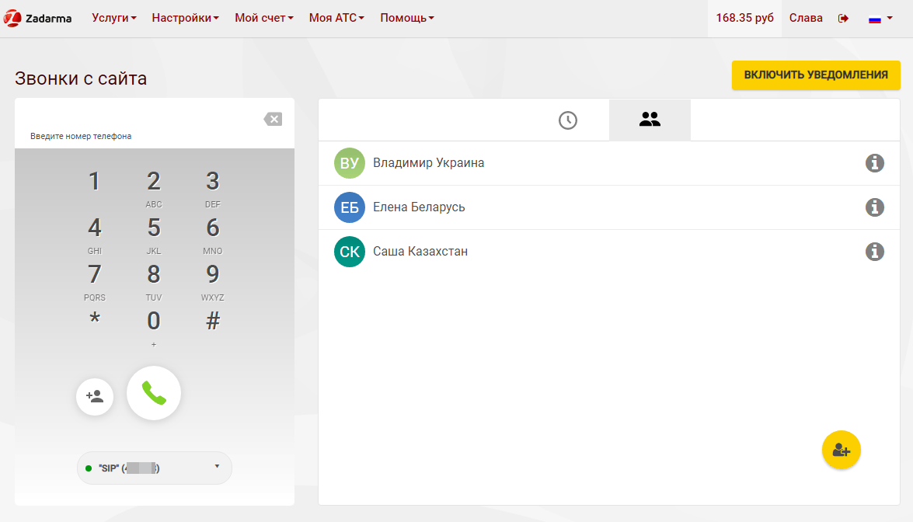Click the add contact icon beside call button
Viewport: 913px width, 522px height.
click(x=95, y=397)
